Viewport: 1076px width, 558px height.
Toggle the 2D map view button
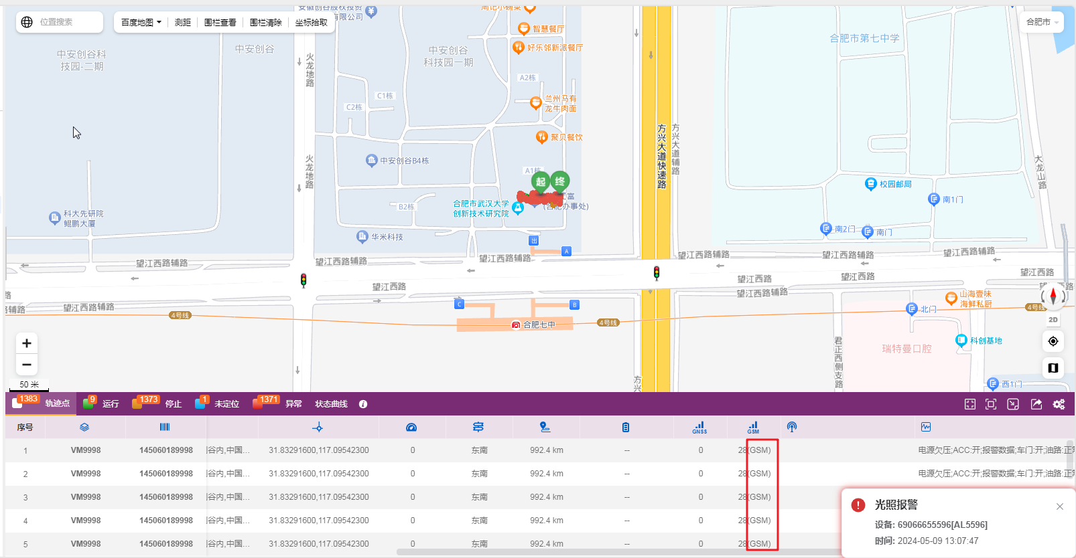pyautogui.click(x=1053, y=320)
